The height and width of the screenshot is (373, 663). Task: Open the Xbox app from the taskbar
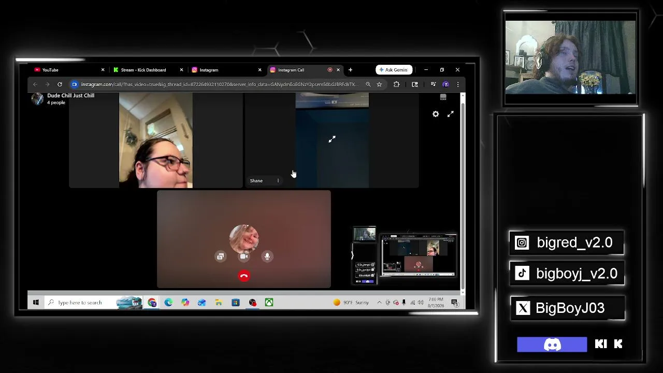(x=269, y=303)
